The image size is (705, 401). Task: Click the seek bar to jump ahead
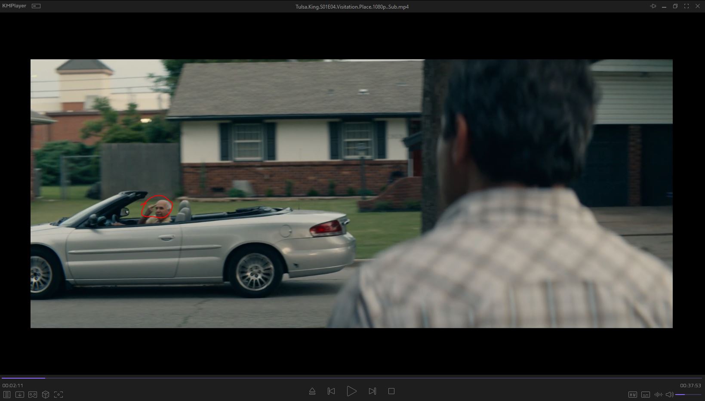[x=344, y=378]
